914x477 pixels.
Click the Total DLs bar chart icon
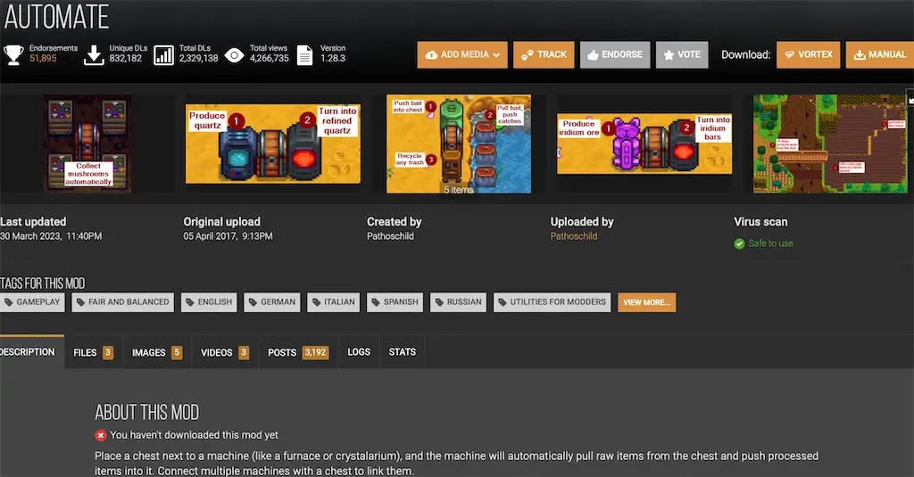164,55
